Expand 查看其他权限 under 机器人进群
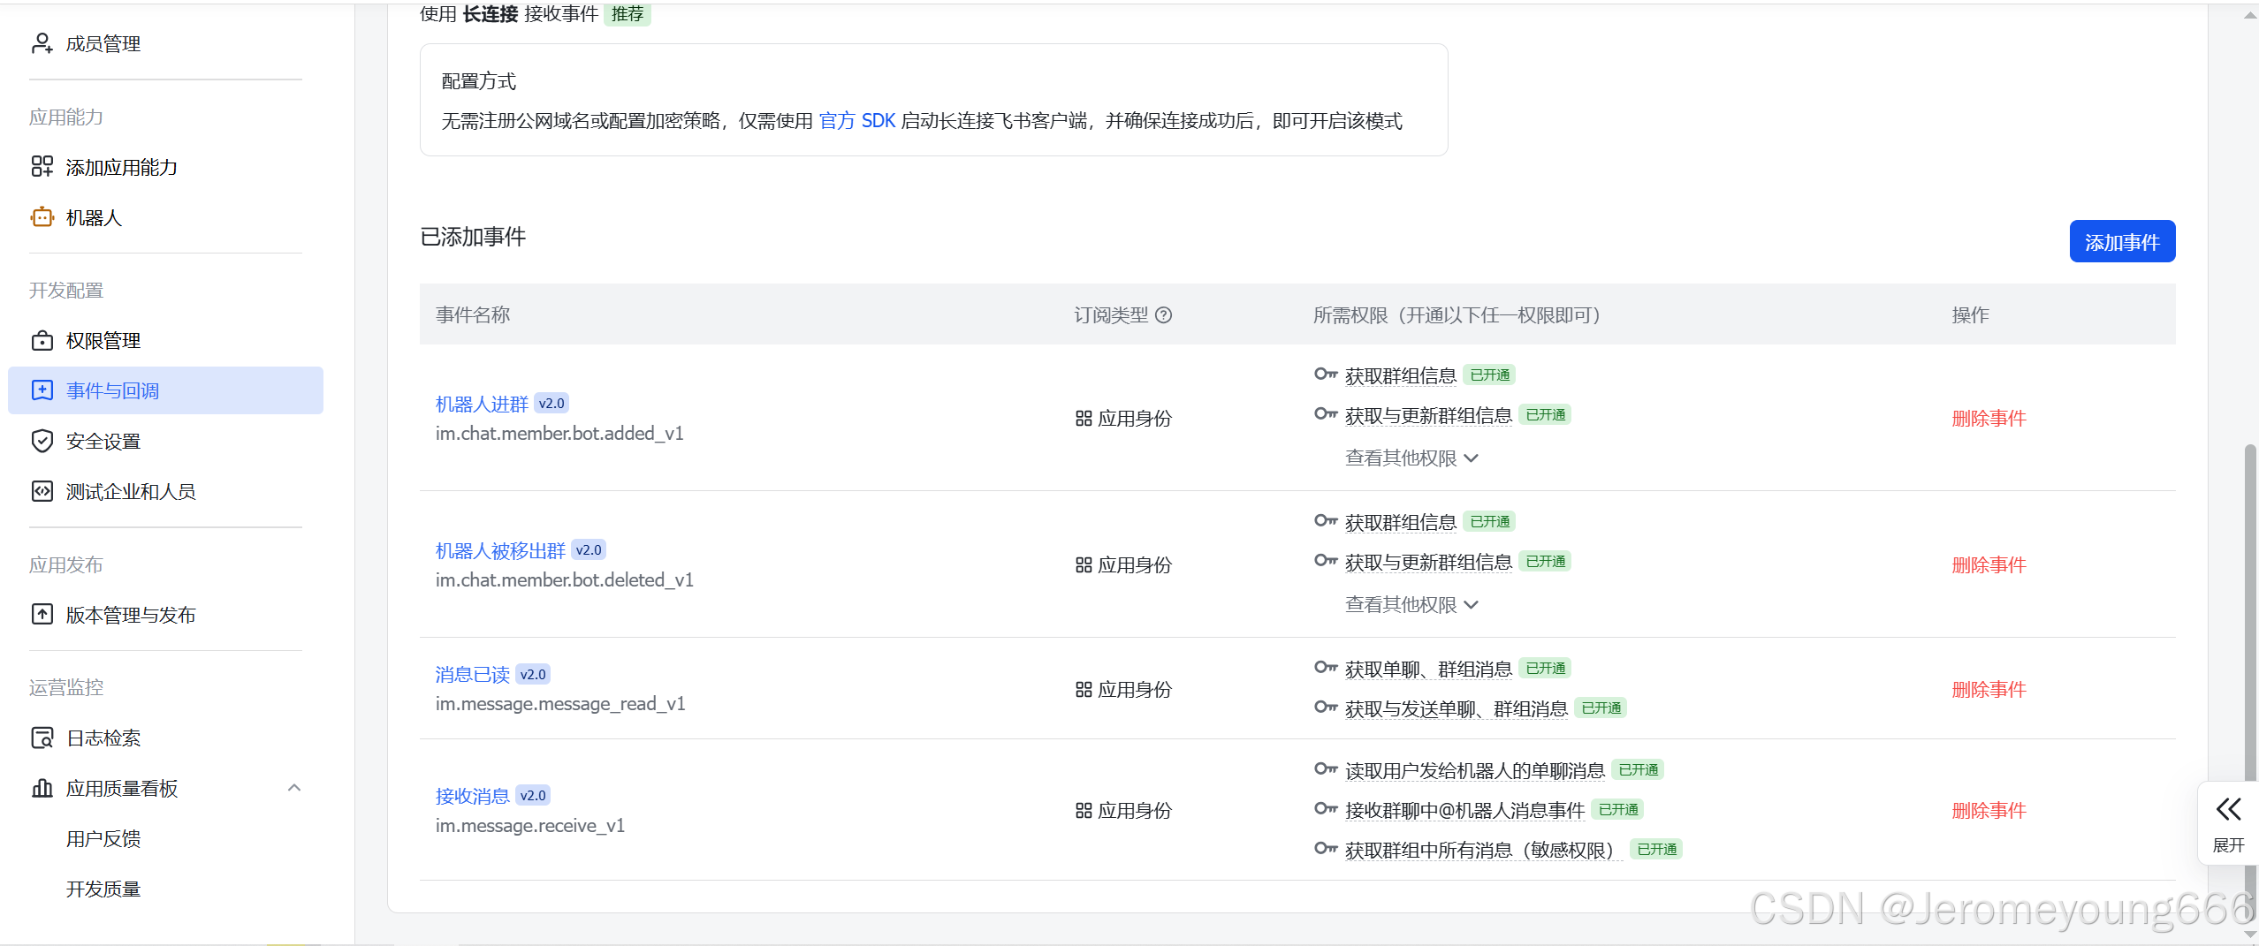The width and height of the screenshot is (2259, 946). point(1411,458)
